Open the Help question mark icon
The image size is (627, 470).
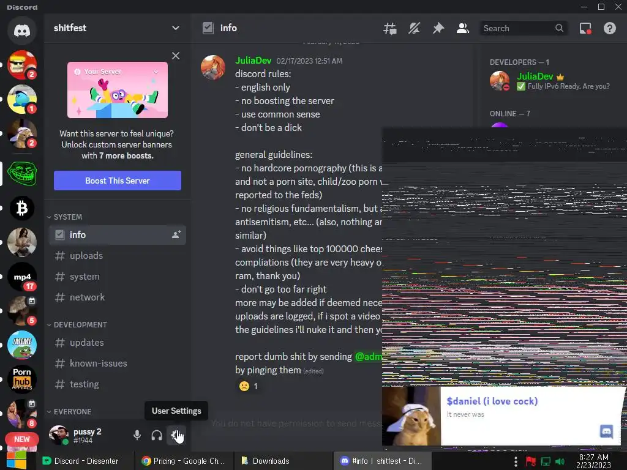[x=609, y=28]
